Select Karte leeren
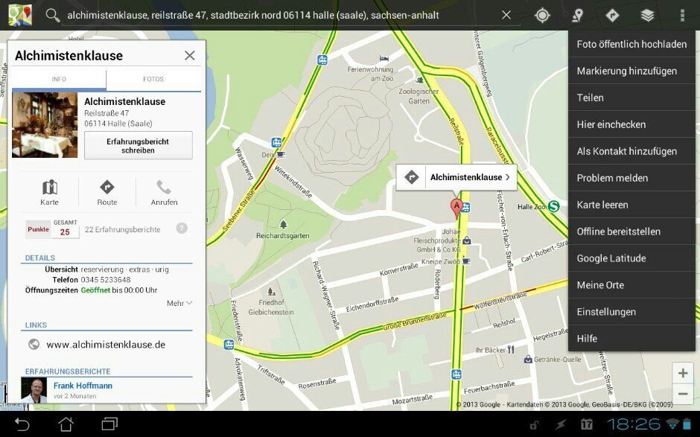The image size is (700, 437). pyautogui.click(x=631, y=205)
